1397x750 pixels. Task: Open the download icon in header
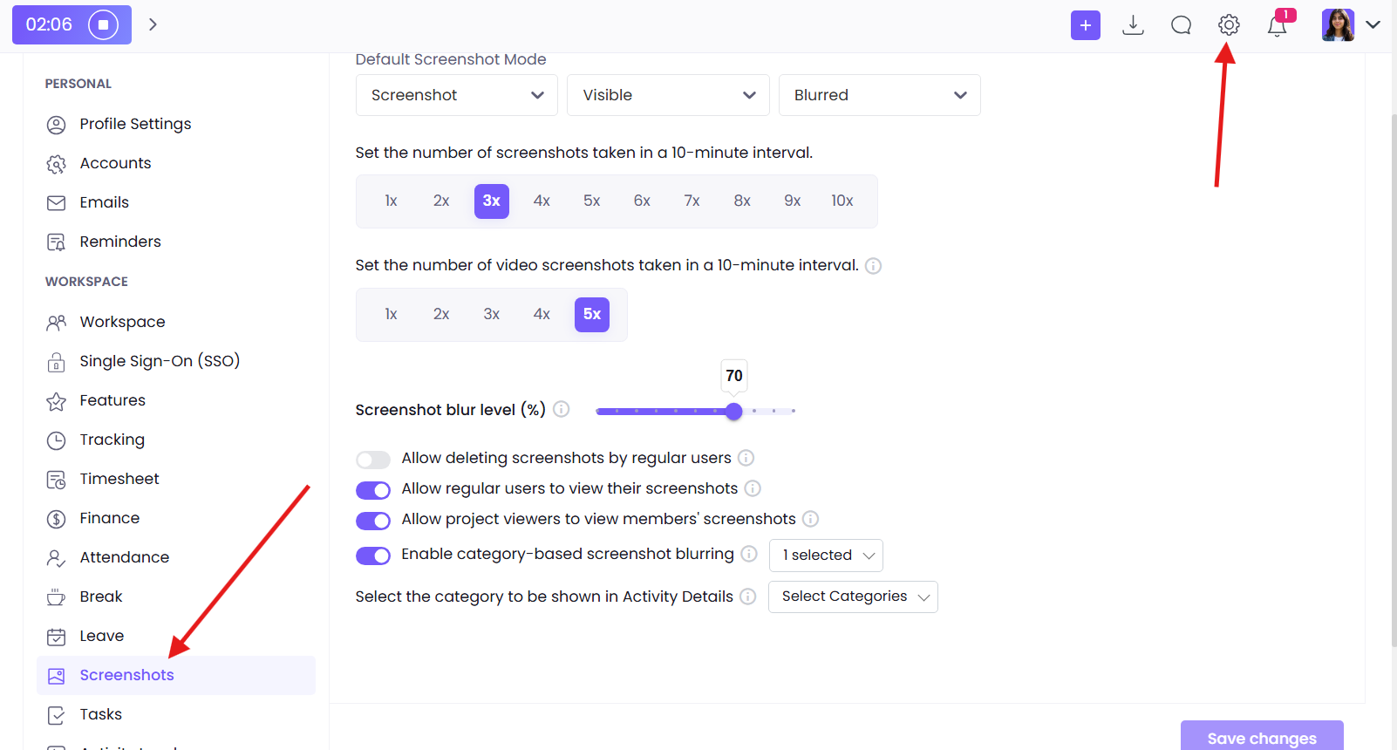(x=1133, y=25)
